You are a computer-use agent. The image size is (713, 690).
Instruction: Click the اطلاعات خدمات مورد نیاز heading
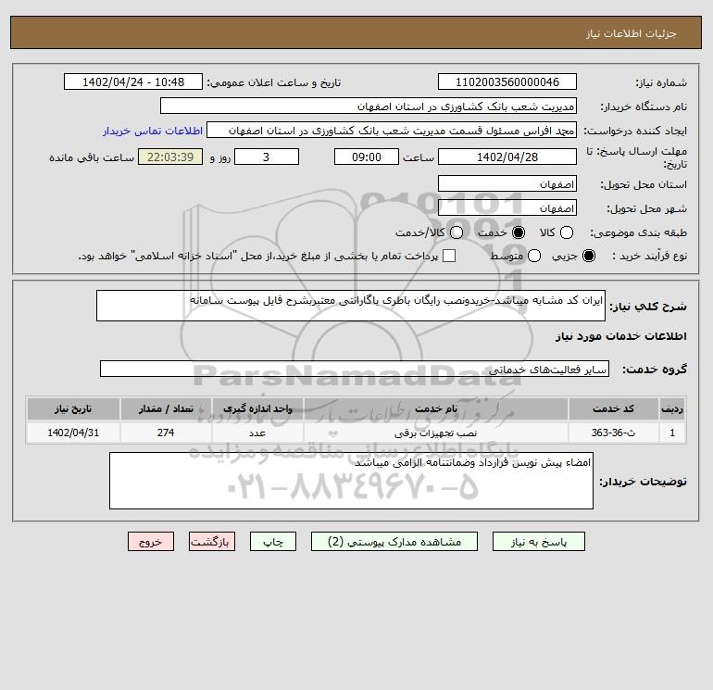(x=620, y=336)
